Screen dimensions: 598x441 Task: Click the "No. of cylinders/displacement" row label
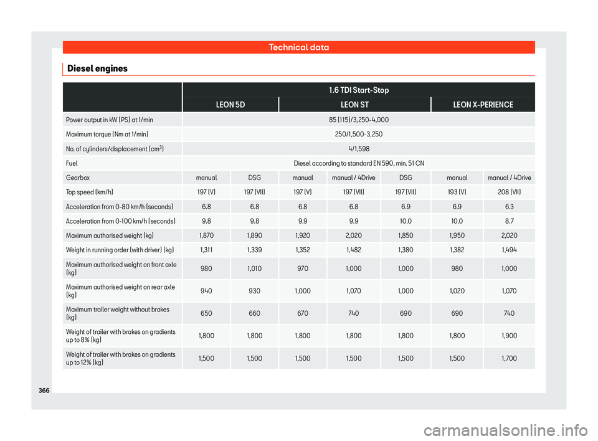pyautogui.click(x=115, y=149)
